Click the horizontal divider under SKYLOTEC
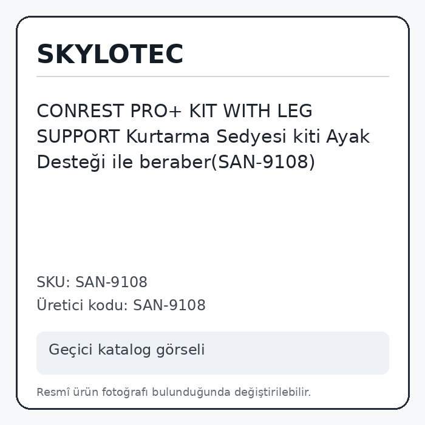This screenshot has height=425, width=425. pos(212,76)
